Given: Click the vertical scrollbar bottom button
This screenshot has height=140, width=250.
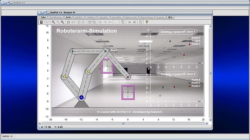Looking at the screenshot, I should click(x=211, y=120).
